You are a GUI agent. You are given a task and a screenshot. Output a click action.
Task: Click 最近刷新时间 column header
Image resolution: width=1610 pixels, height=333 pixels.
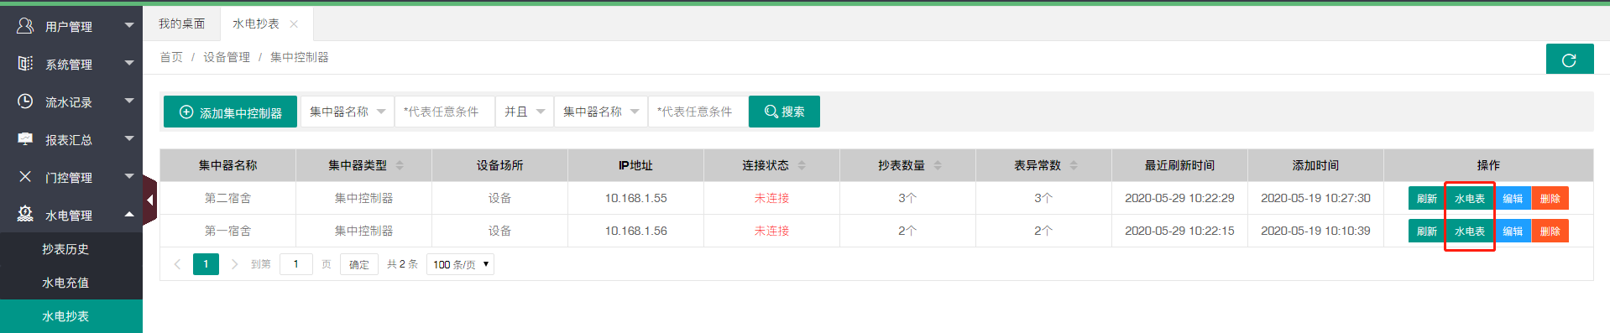click(x=1179, y=165)
